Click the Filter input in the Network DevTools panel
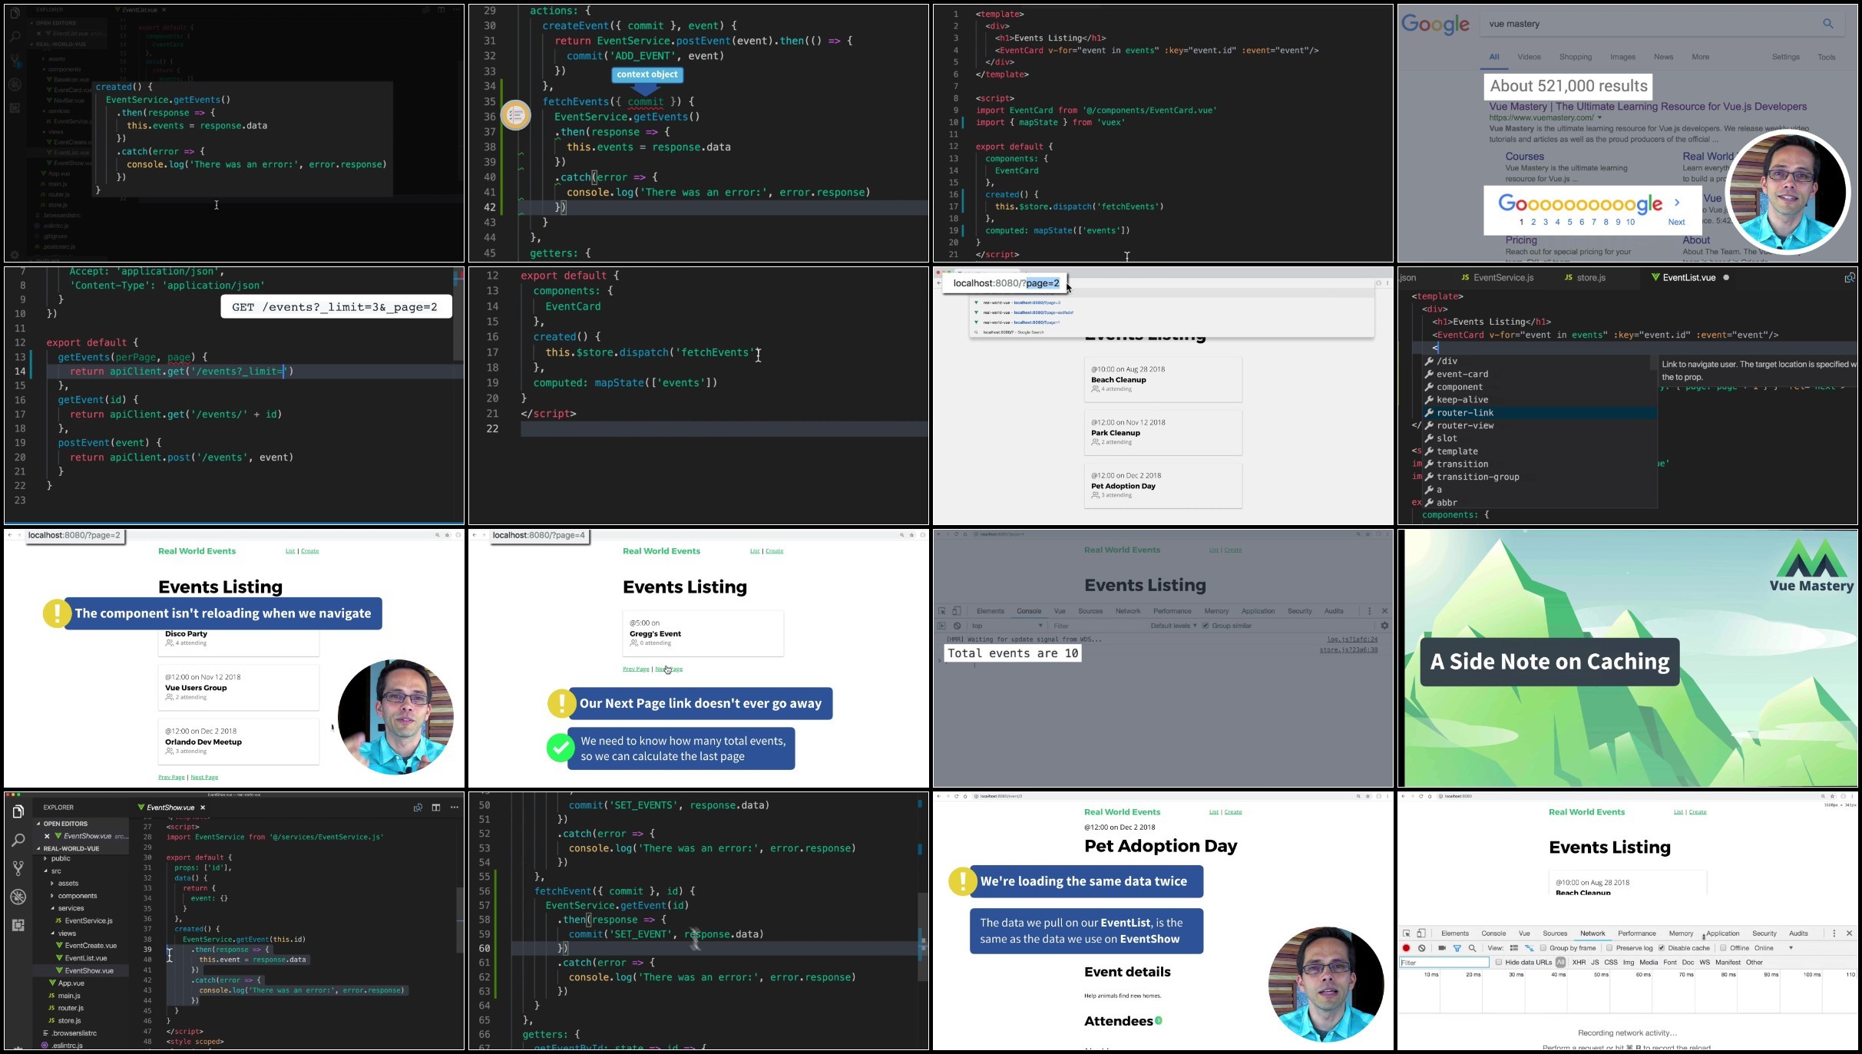Screen dimensions: 1862x1054 tap(1444, 963)
